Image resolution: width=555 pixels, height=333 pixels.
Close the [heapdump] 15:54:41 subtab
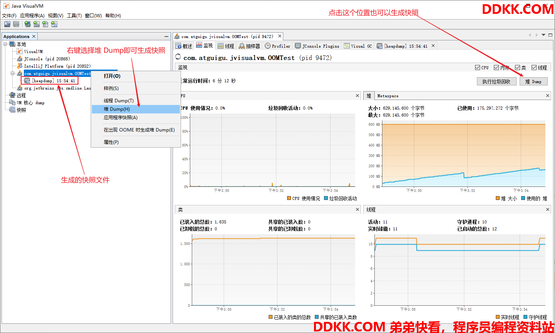click(433, 46)
